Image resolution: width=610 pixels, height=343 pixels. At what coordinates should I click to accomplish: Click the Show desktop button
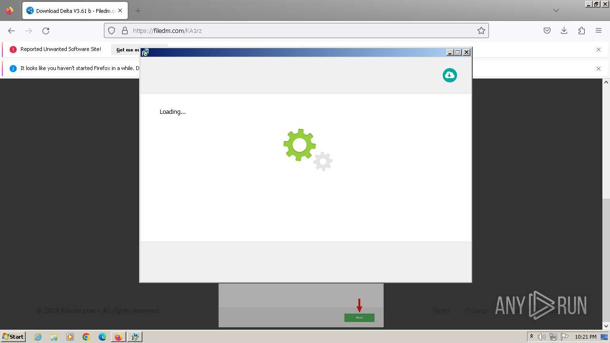point(605,337)
